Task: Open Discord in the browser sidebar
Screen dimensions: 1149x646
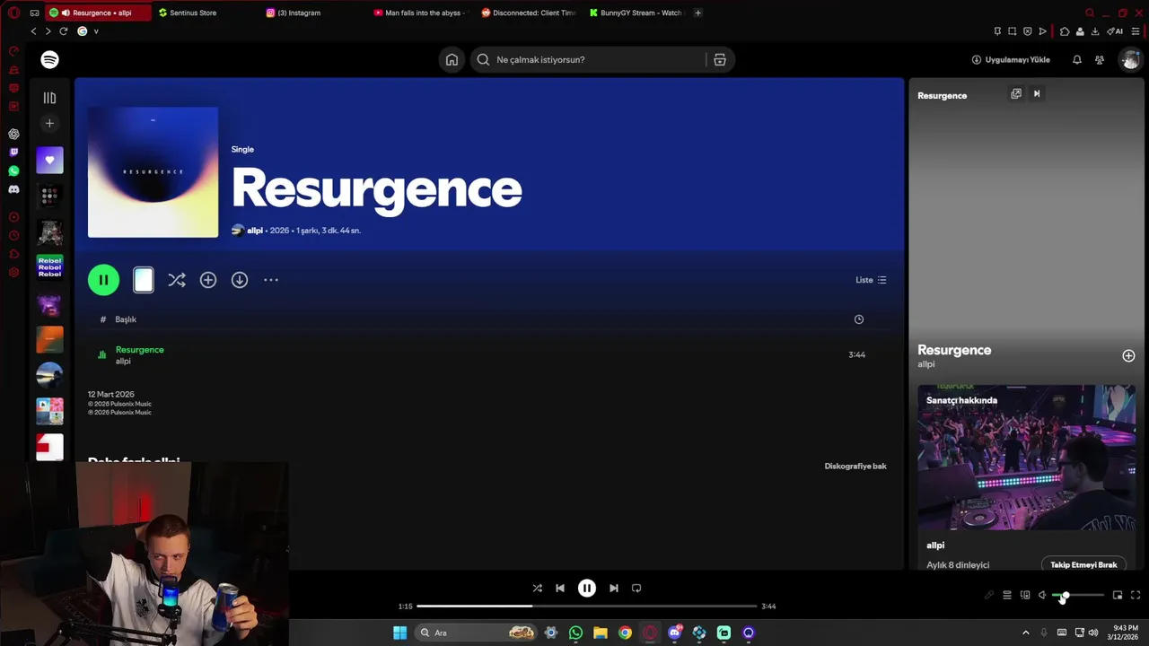Action: tap(13, 189)
